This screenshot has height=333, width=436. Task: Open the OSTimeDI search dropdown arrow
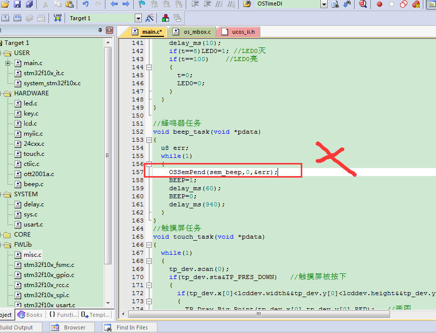(324, 4)
